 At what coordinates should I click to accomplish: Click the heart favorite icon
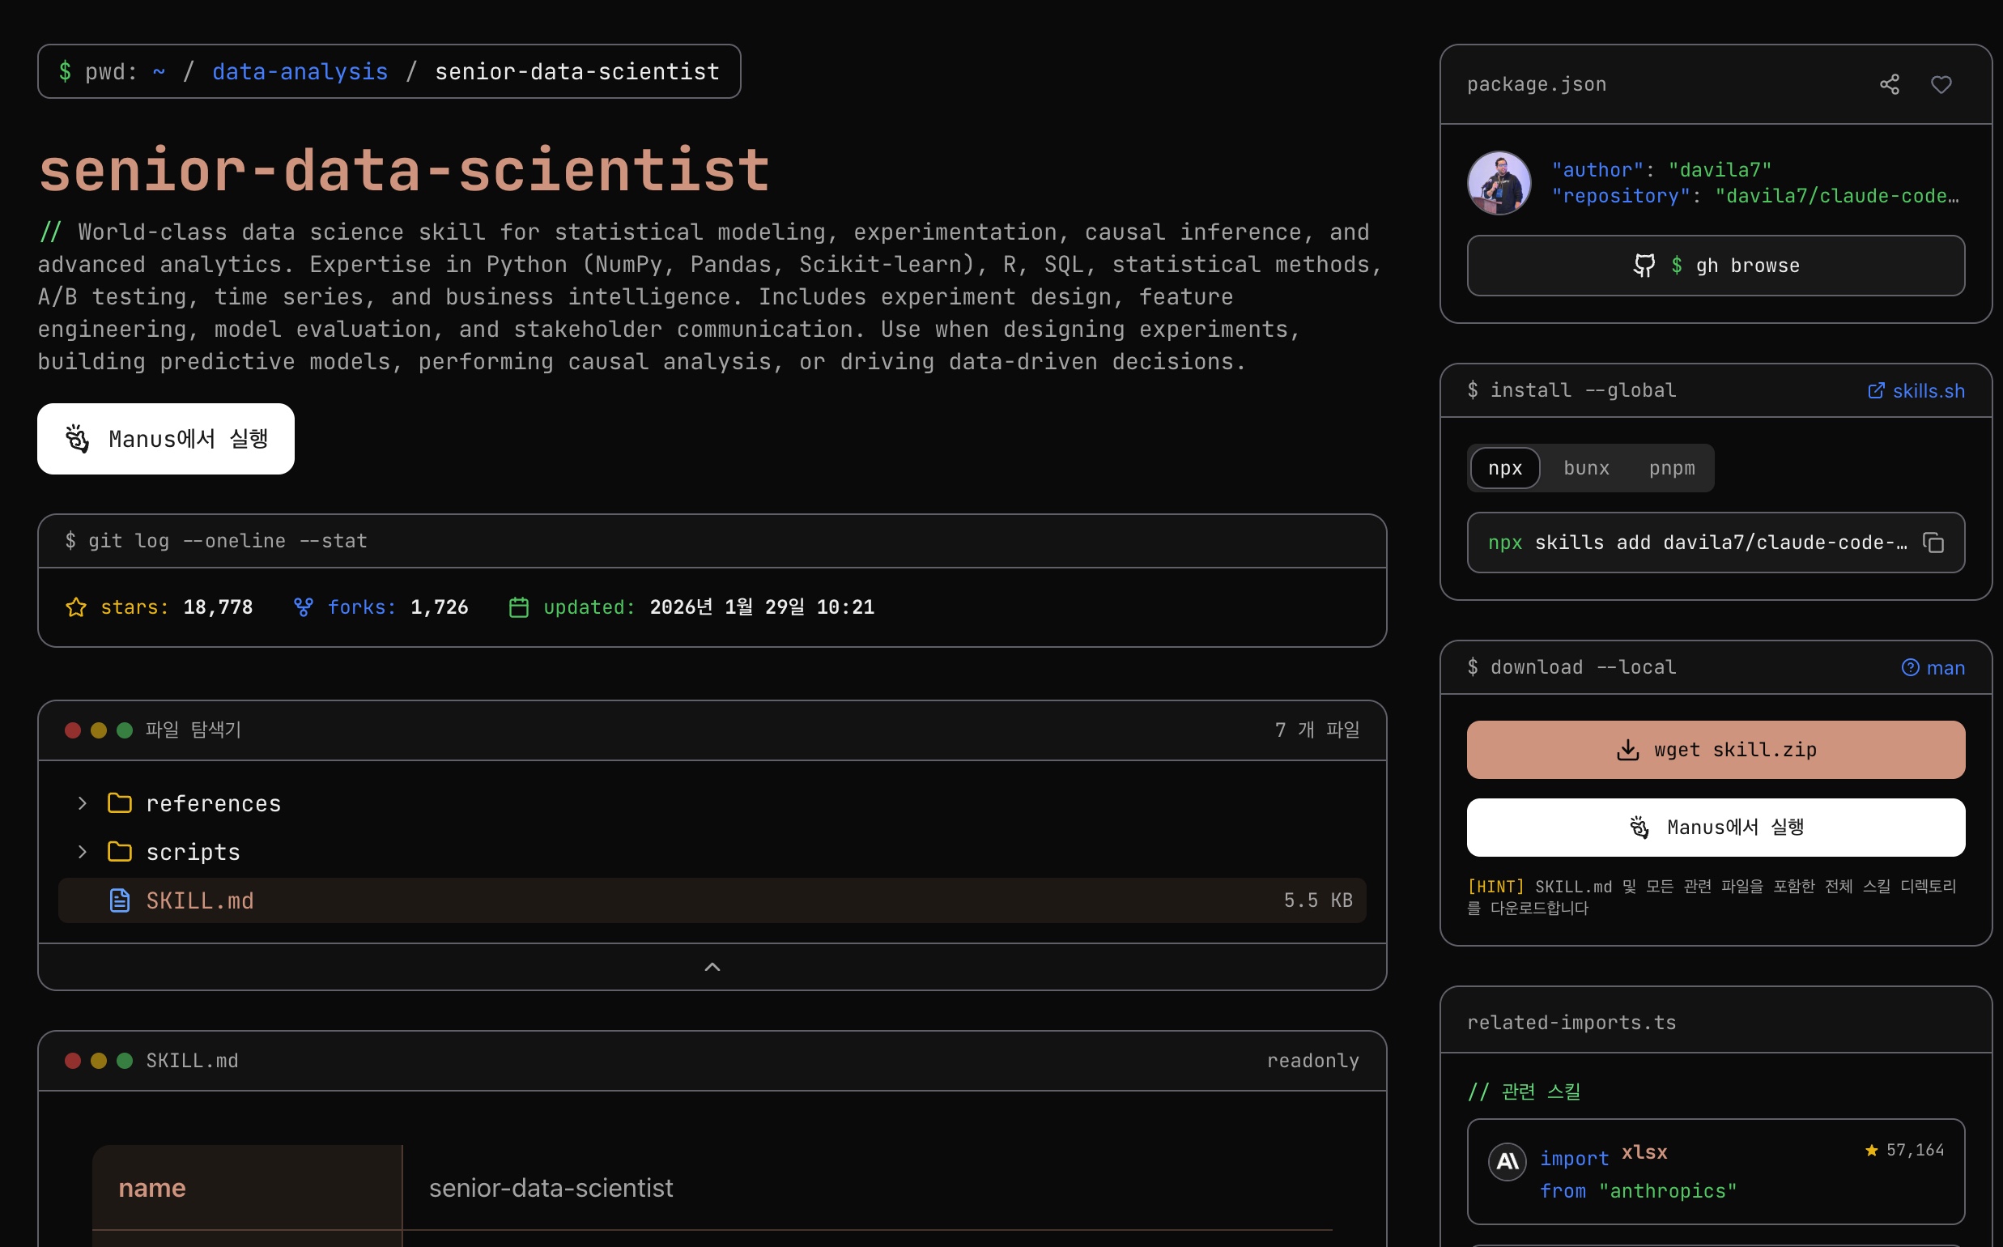(1941, 84)
